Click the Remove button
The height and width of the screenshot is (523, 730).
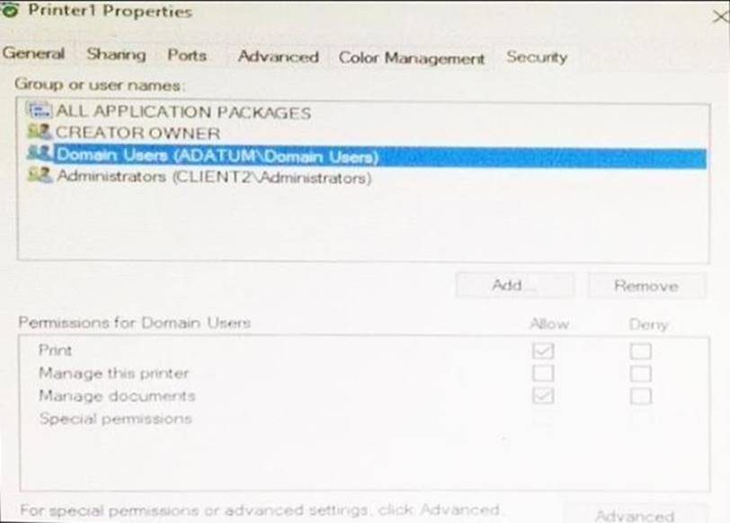coord(645,286)
